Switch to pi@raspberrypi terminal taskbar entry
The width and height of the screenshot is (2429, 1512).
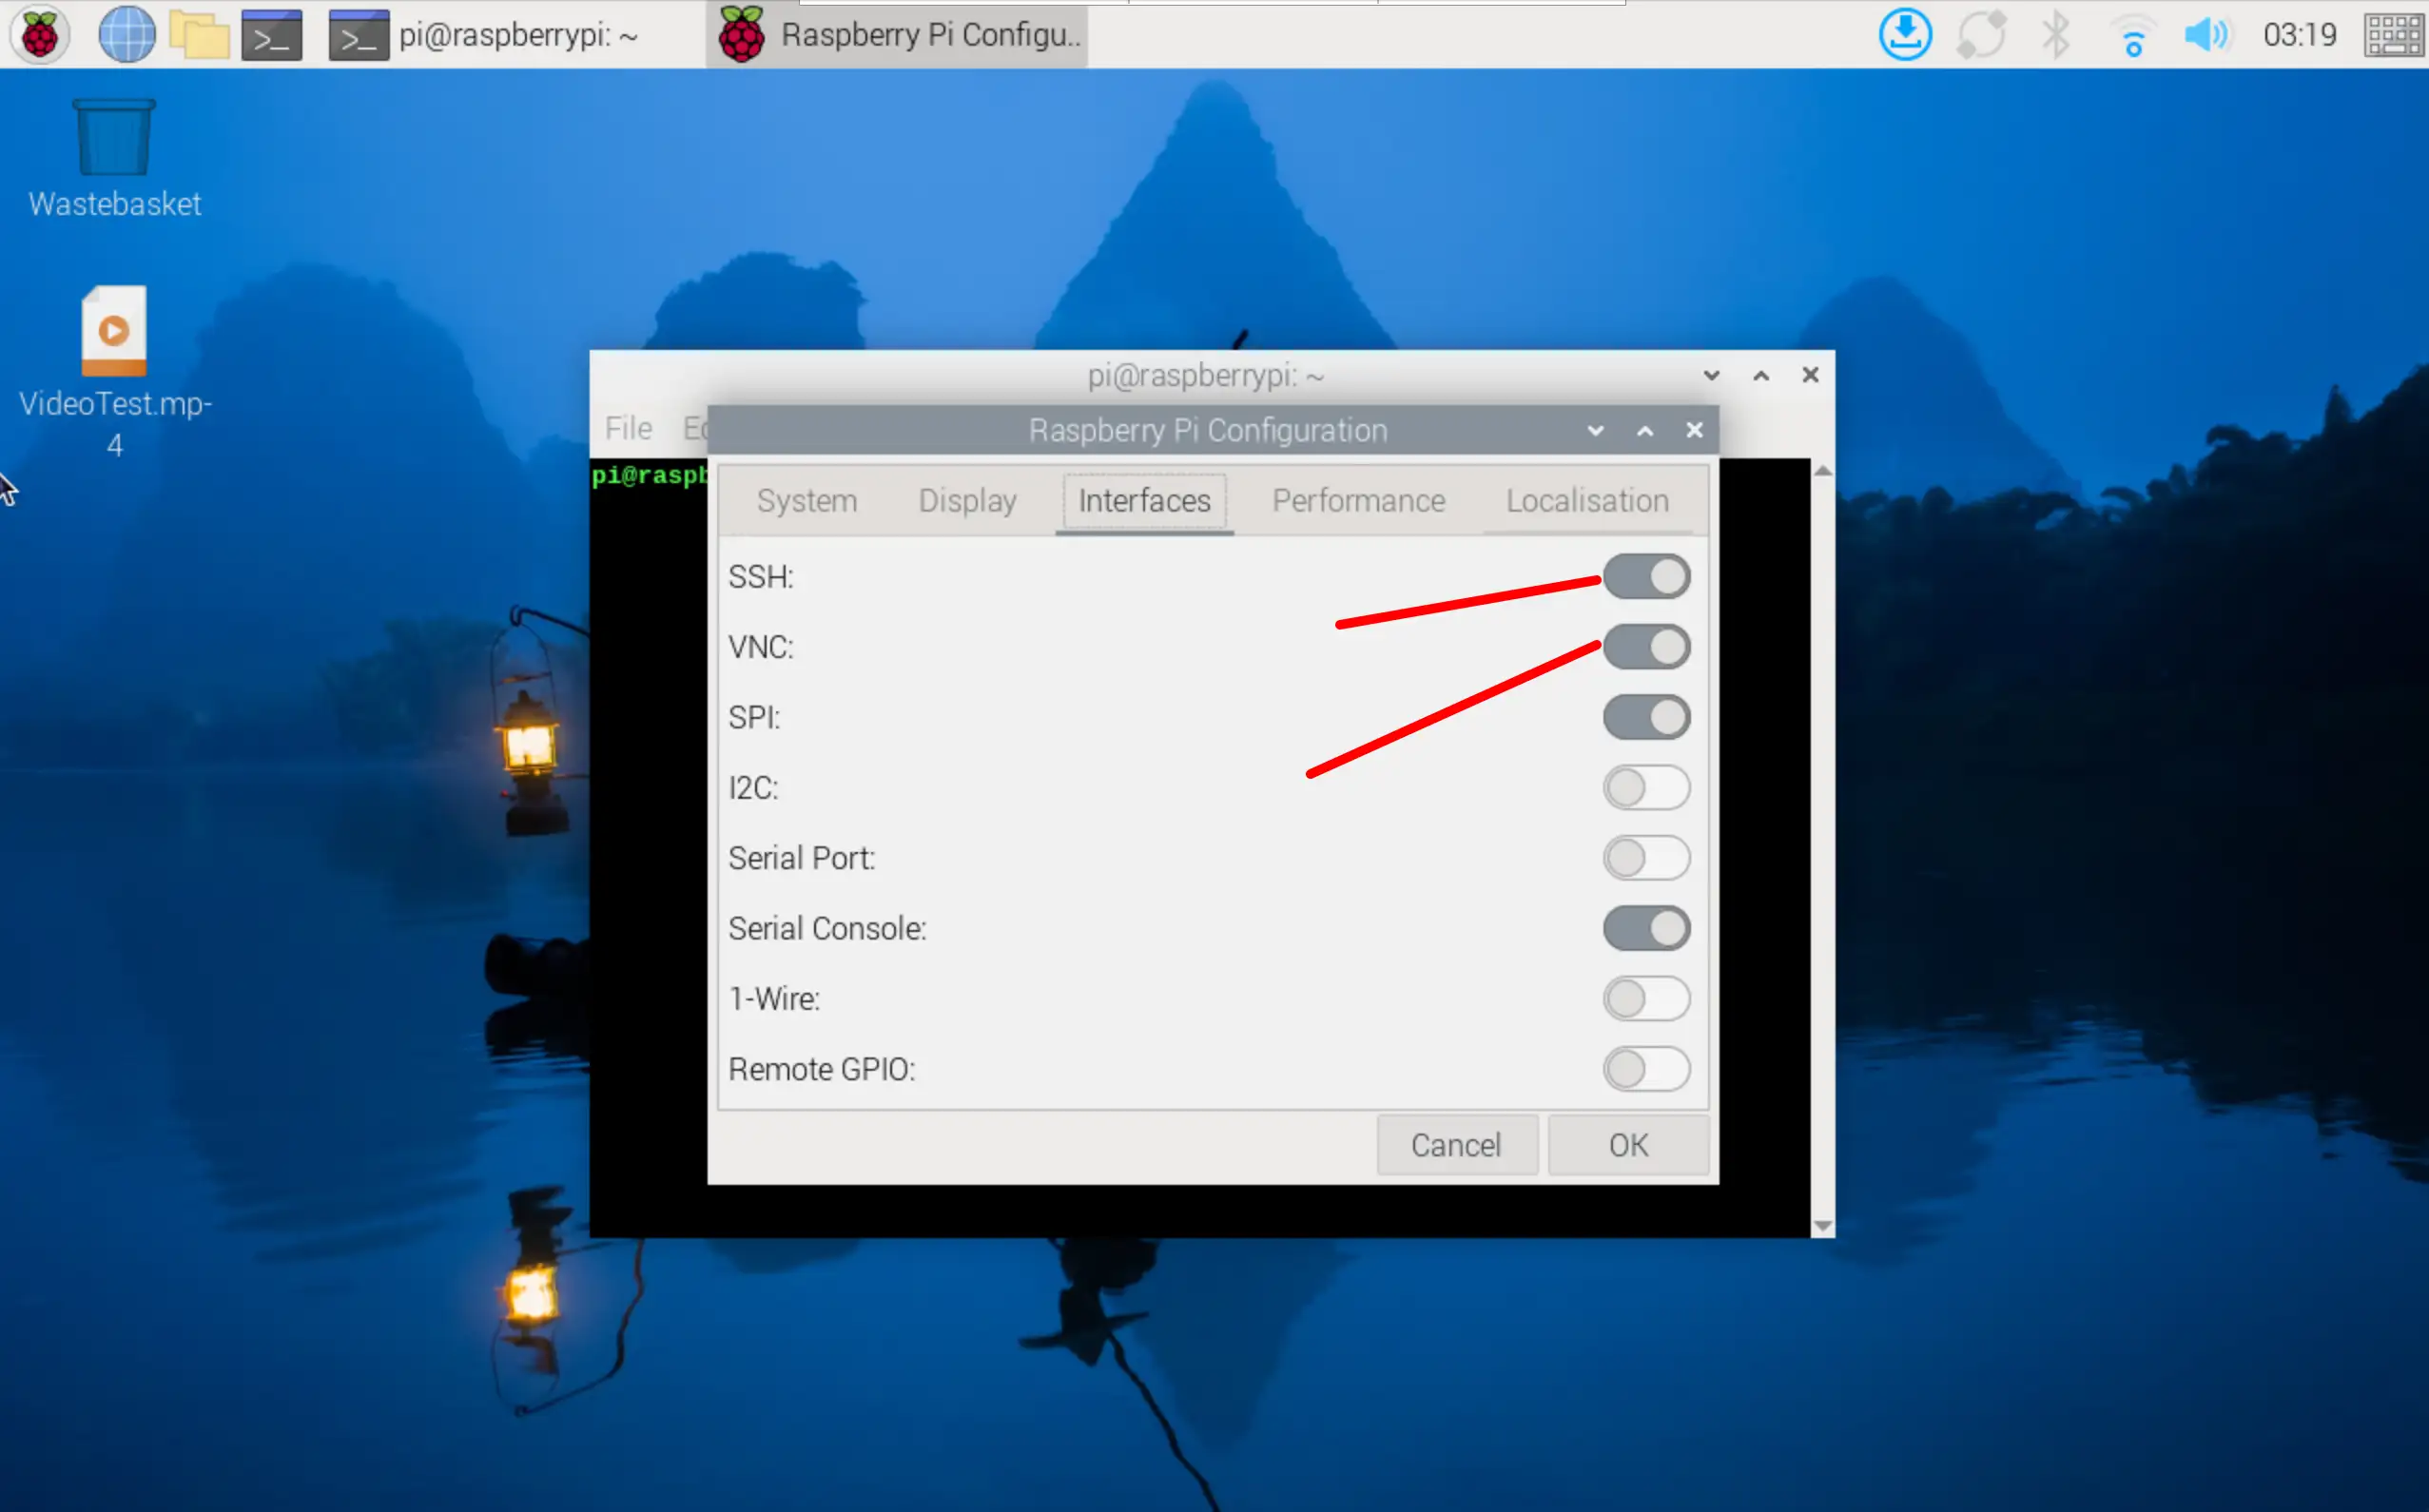(487, 35)
